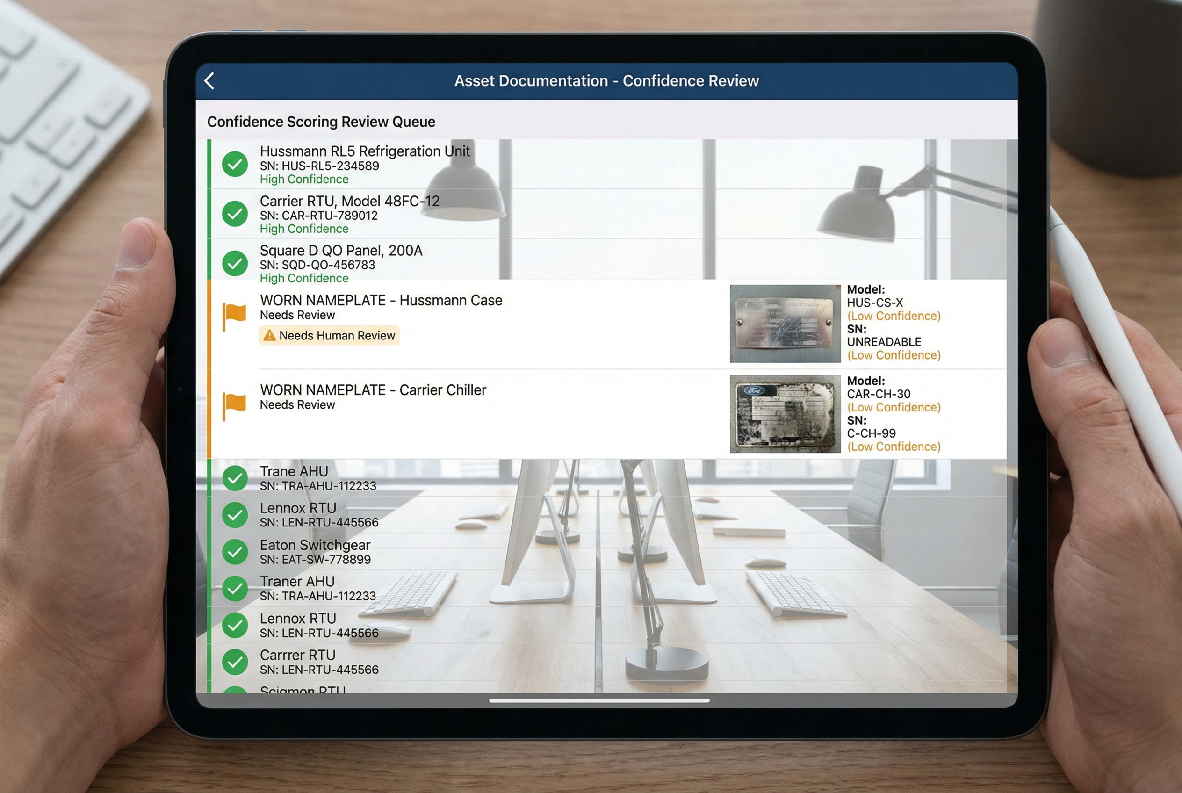
Task: Select Traner AHU title
Action: click(297, 582)
